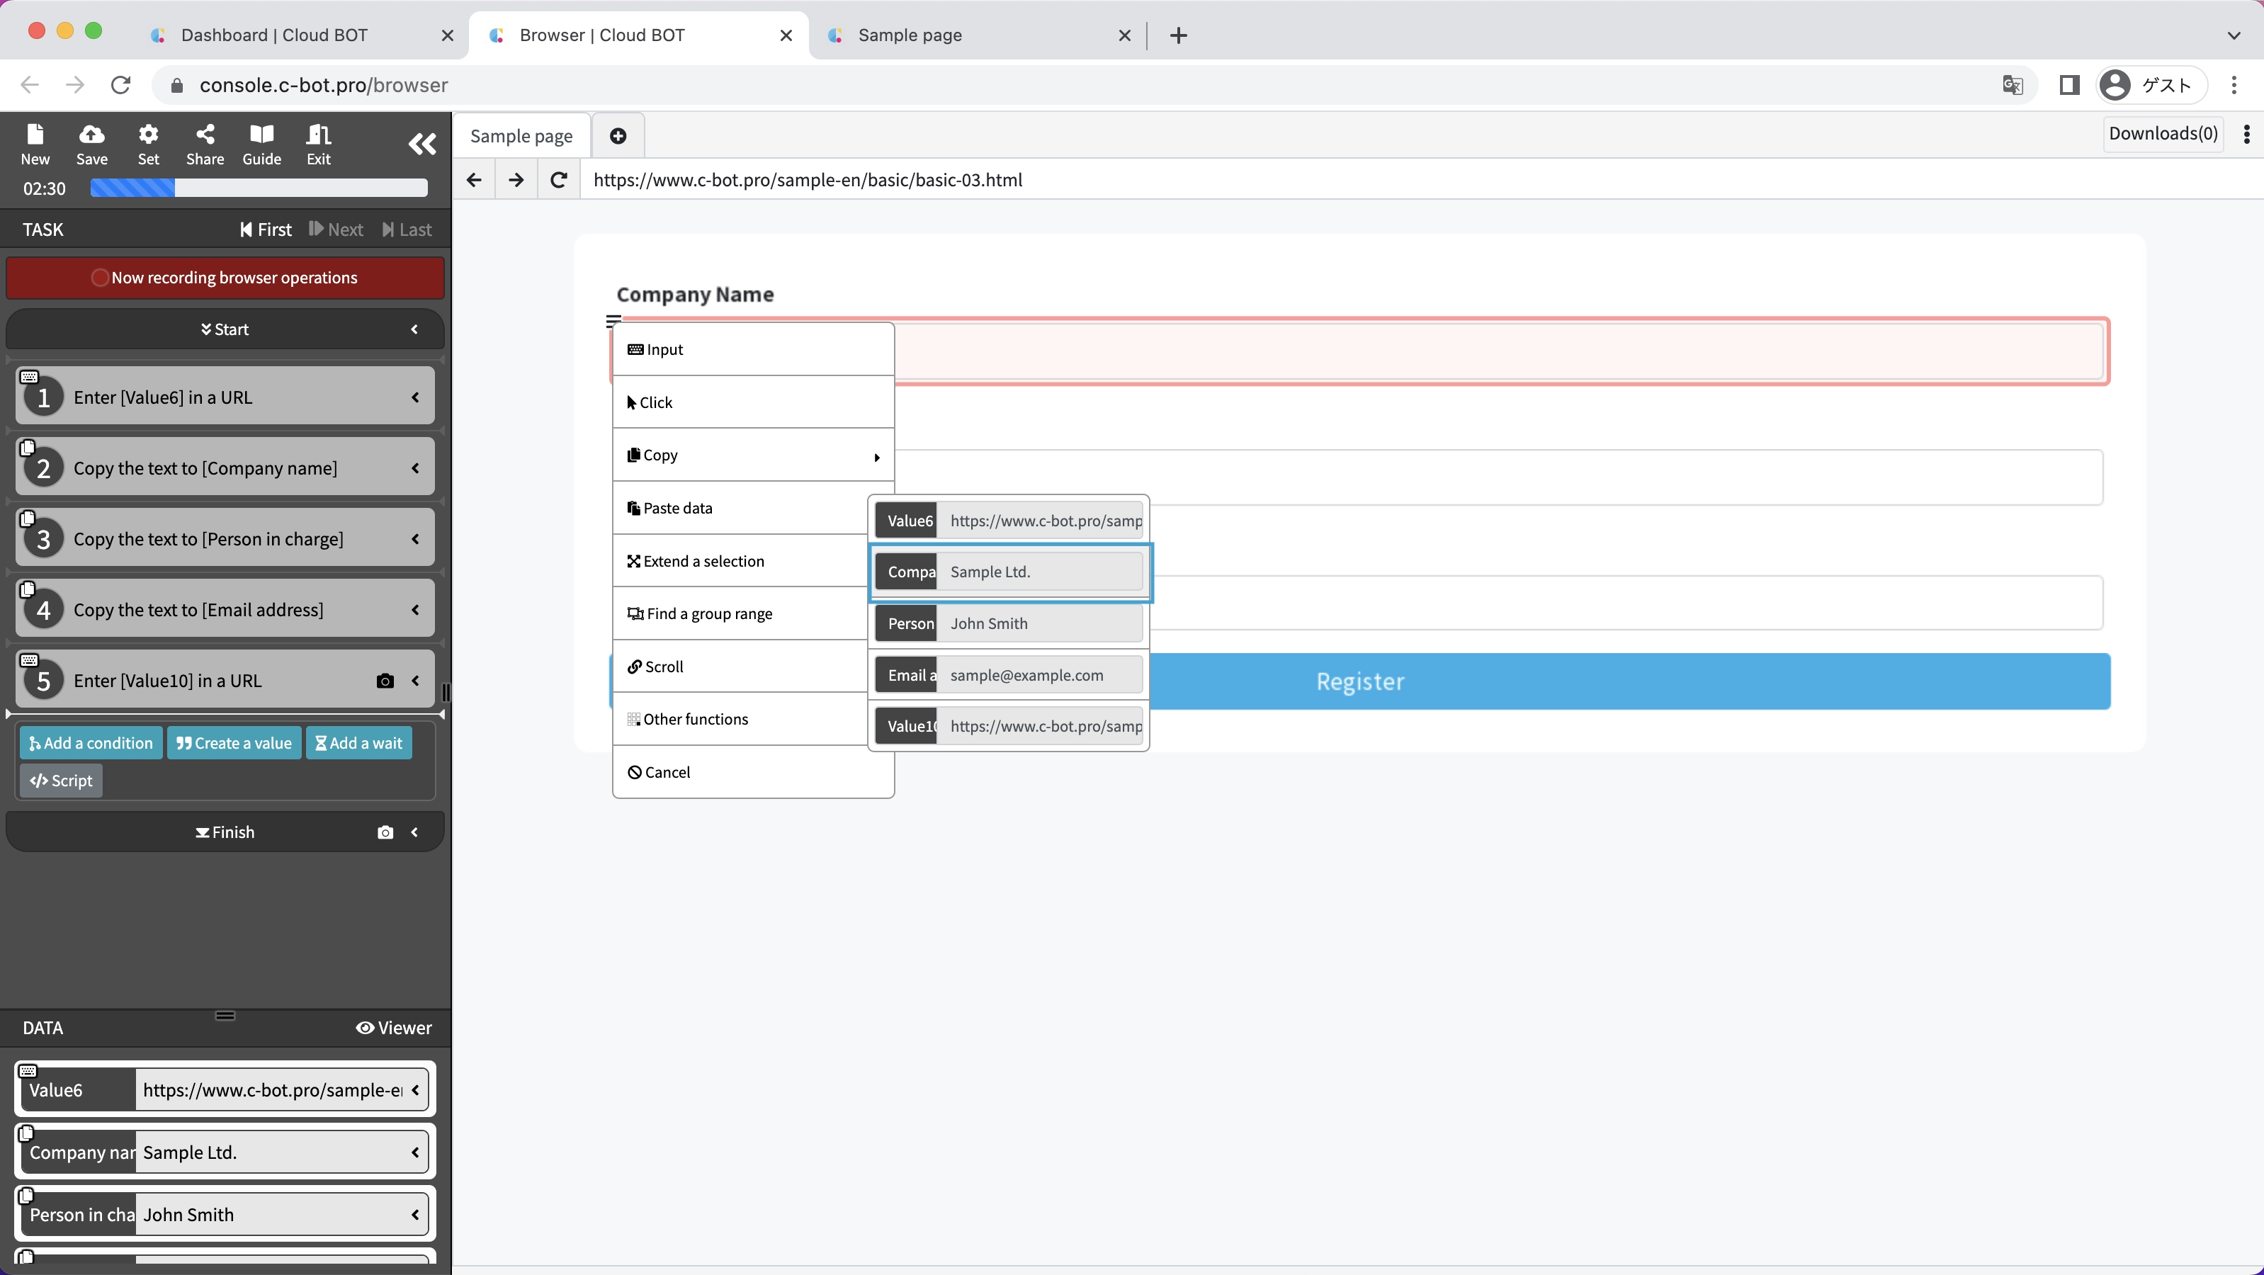Click the Create a value button
Viewport: 2264px width, 1275px height.
[234, 743]
